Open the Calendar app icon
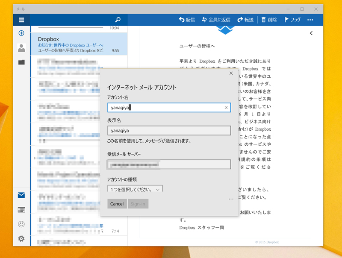The height and width of the screenshot is (258, 342). click(x=21, y=210)
